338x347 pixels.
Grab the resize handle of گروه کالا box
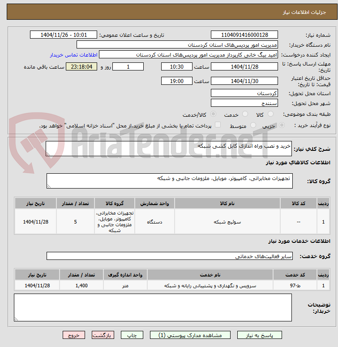click(x=49, y=186)
